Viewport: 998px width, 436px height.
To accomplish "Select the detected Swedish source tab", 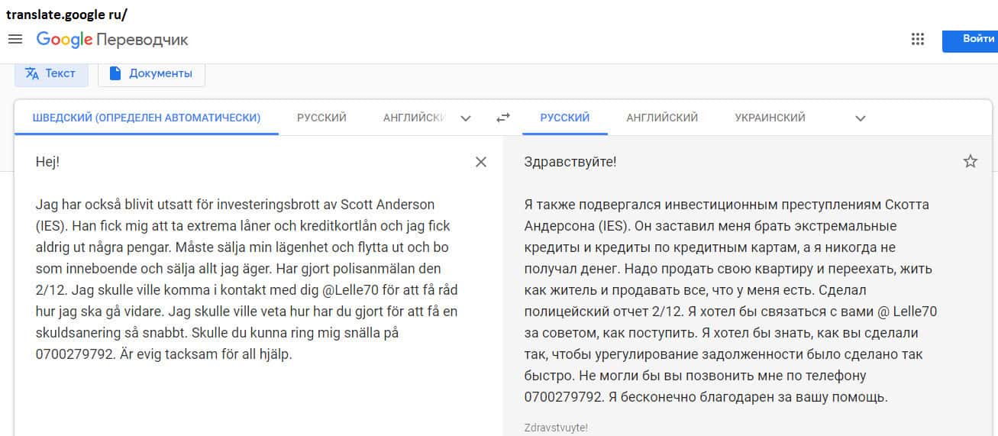I will click(147, 118).
